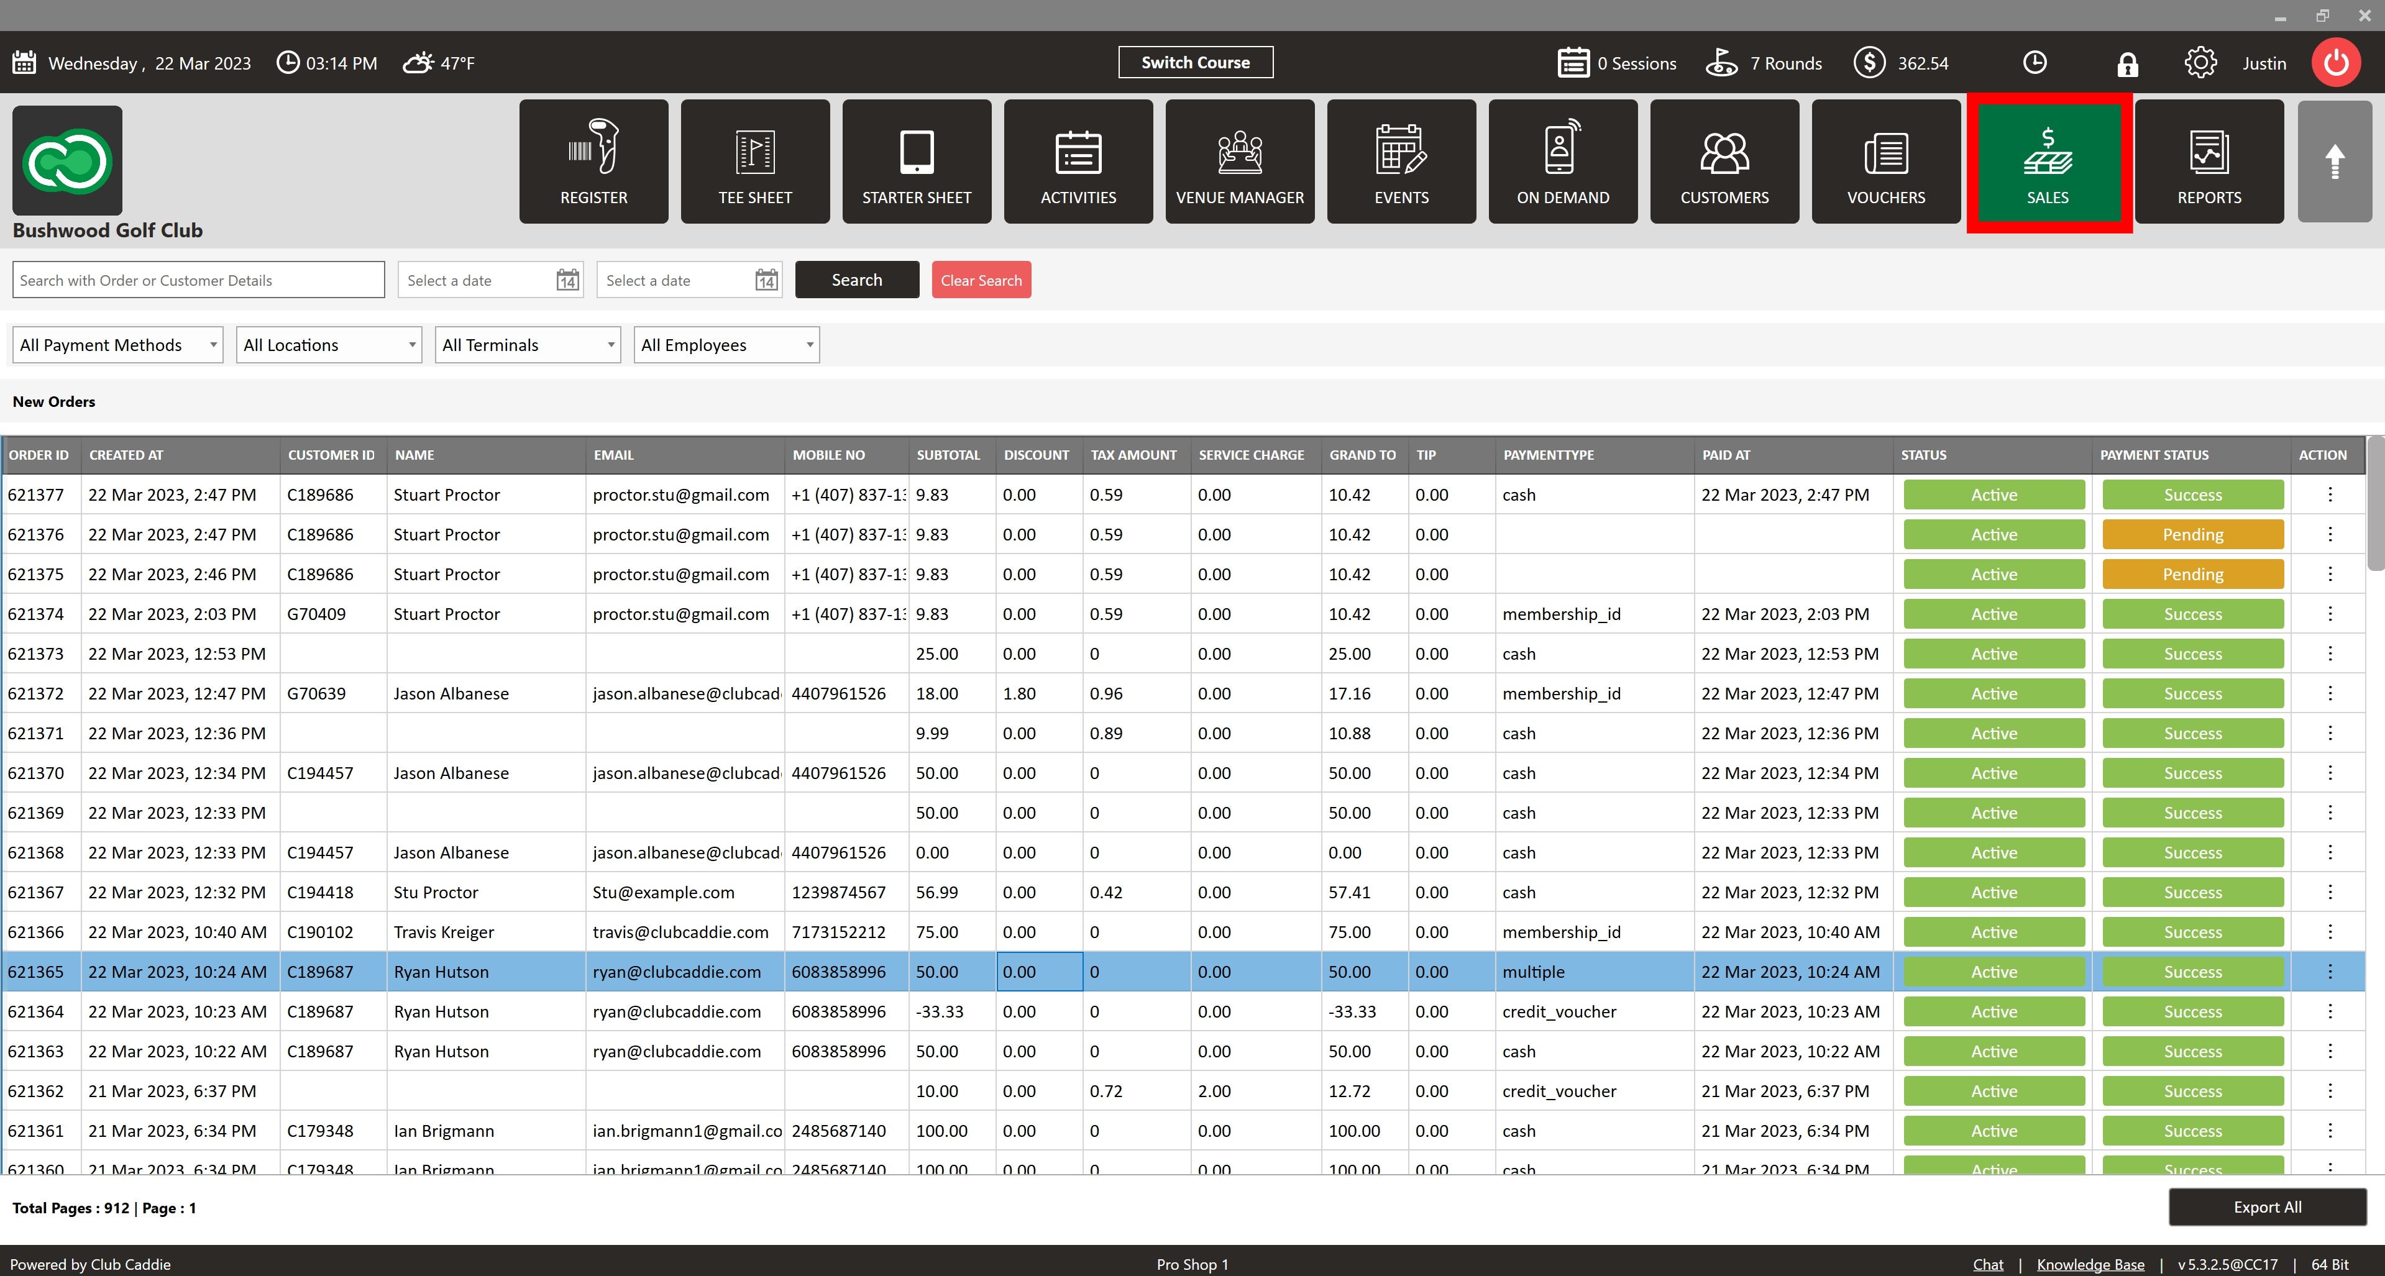
Task: Open the Reports module
Action: [x=2209, y=162]
